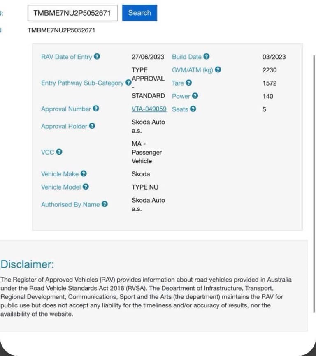Select the Vehicle Model value TYPE NU

(145, 187)
